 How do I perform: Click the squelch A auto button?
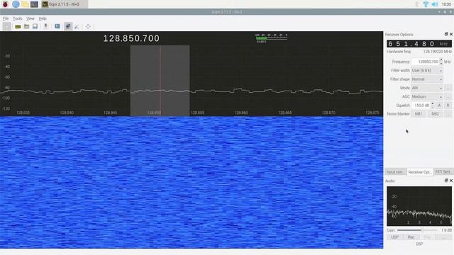439,106
